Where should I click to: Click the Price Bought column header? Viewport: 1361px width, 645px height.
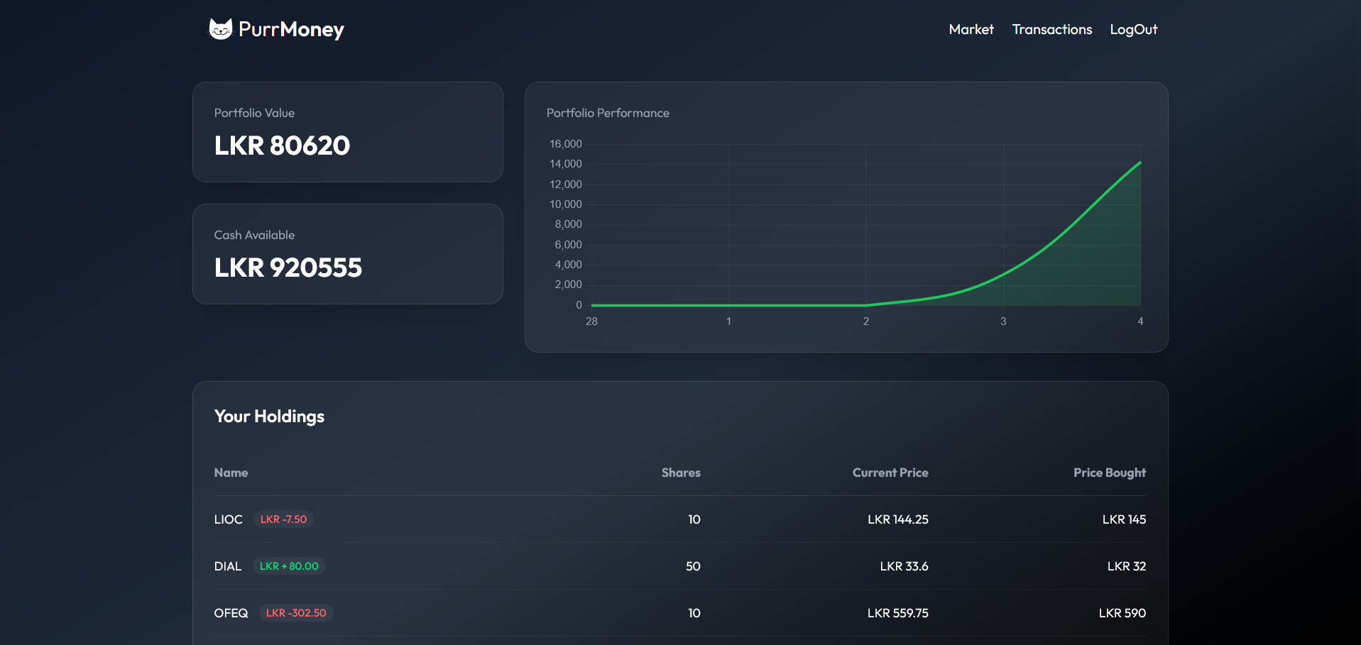(1110, 473)
